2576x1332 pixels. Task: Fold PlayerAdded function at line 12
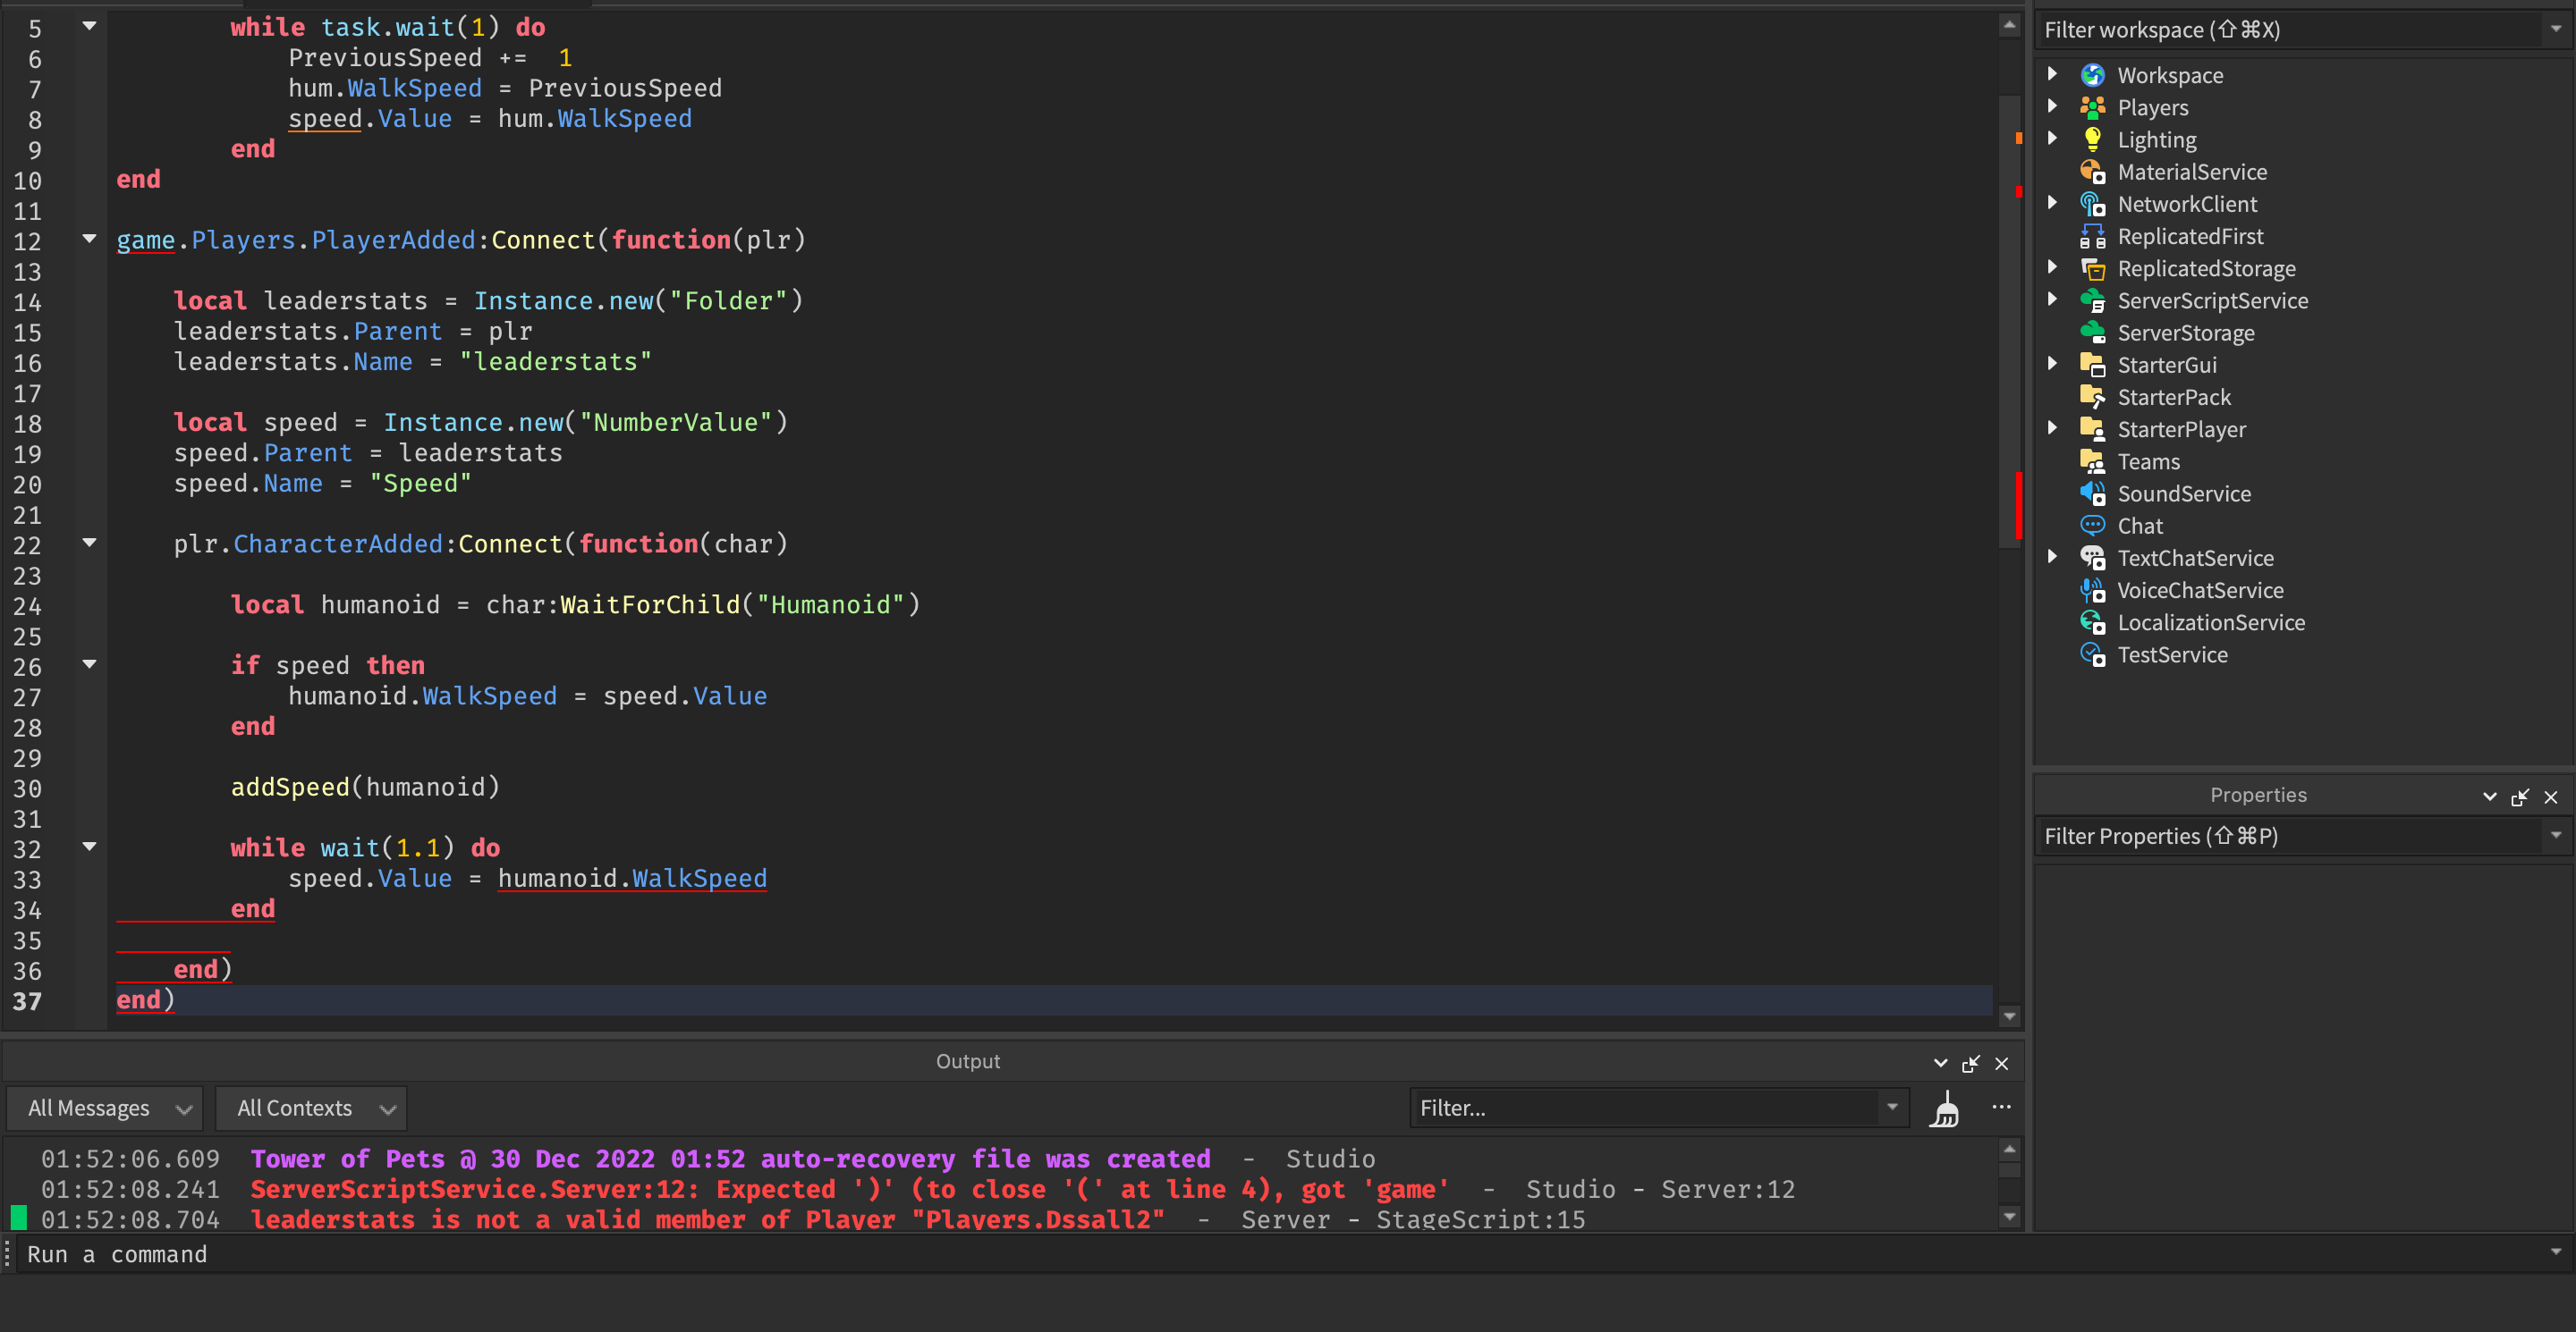(x=89, y=239)
